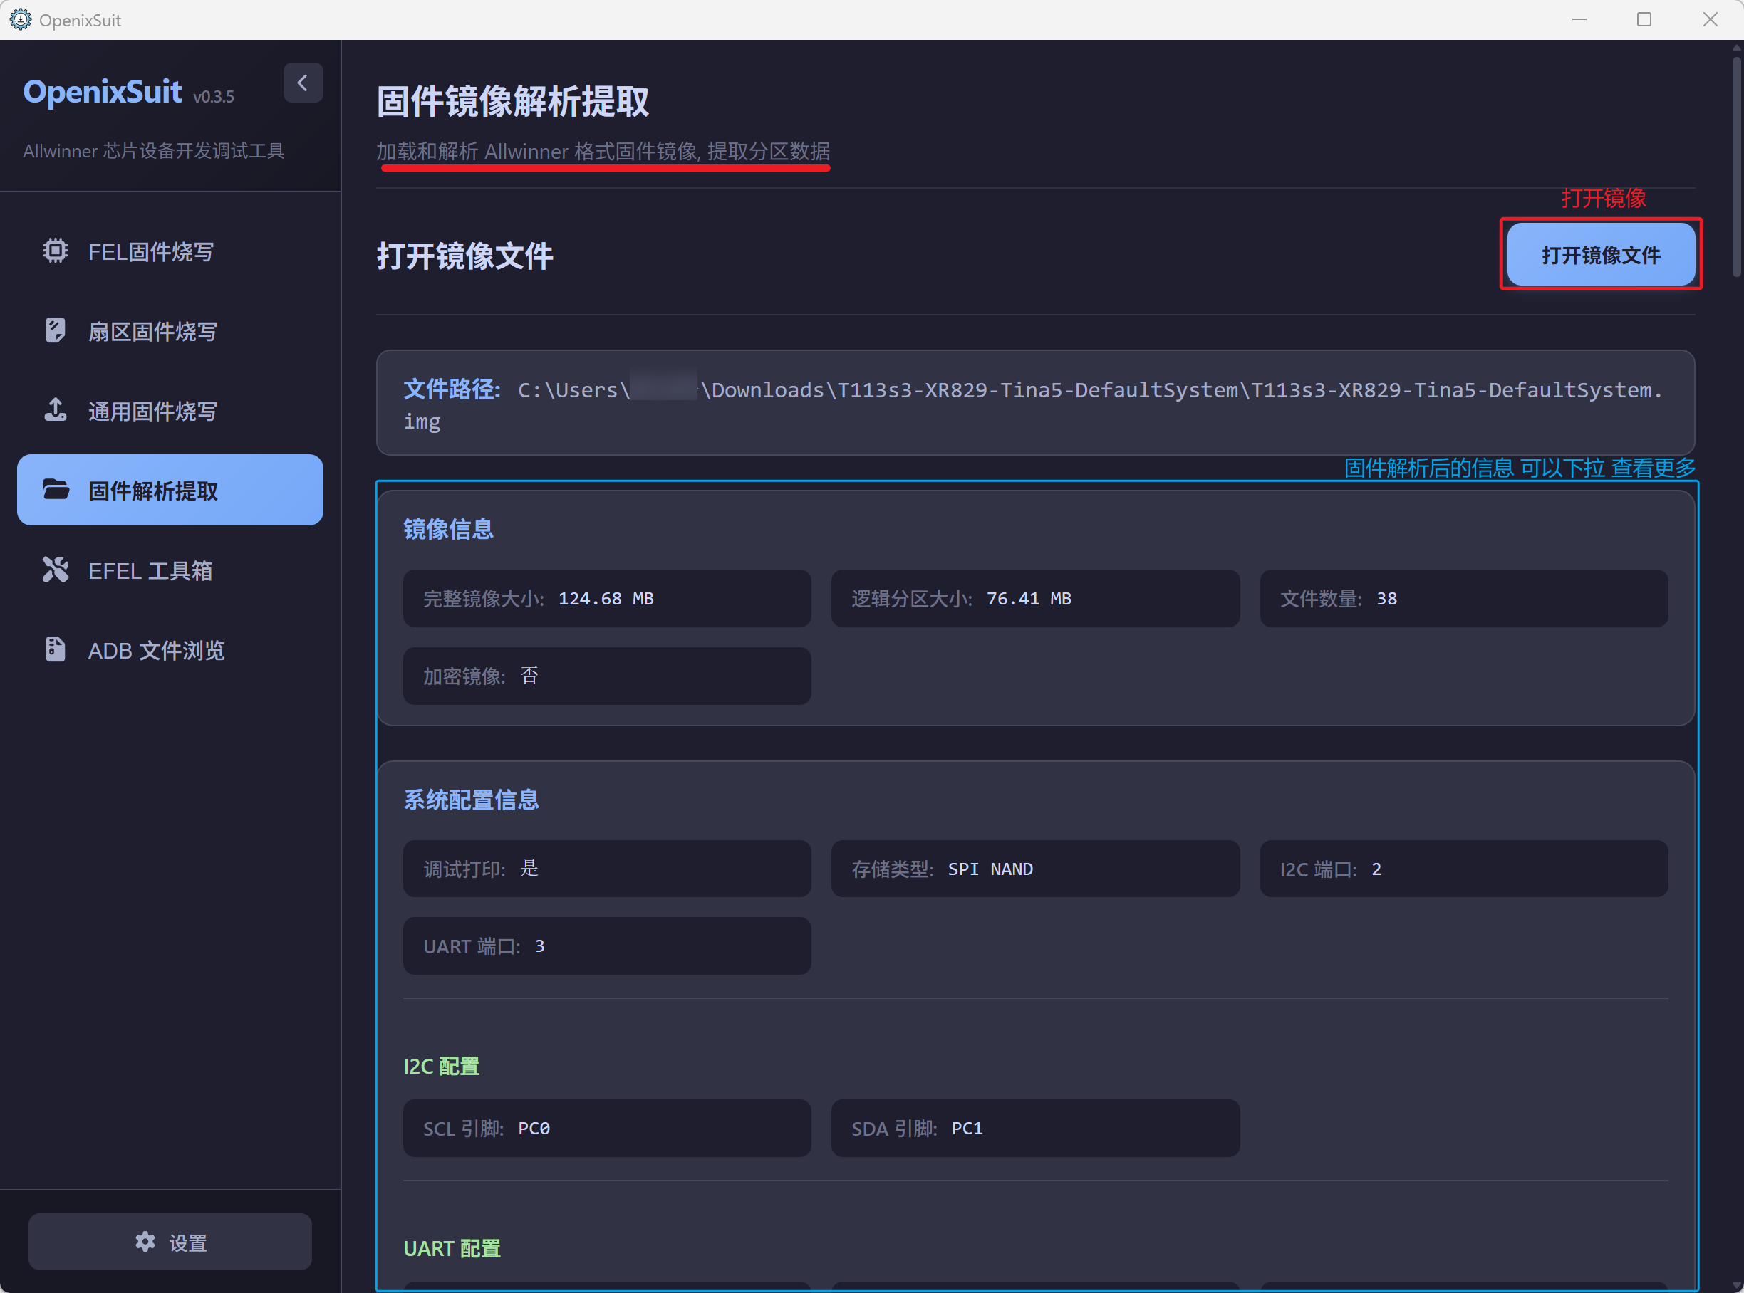Click the main content vertical scrollbar

[x=1736, y=164]
